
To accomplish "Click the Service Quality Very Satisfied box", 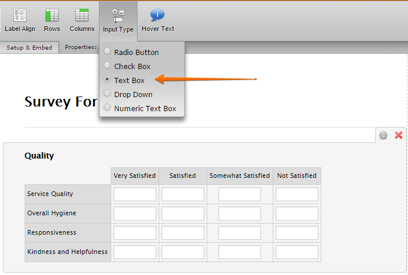I will (x=135, y=194).
